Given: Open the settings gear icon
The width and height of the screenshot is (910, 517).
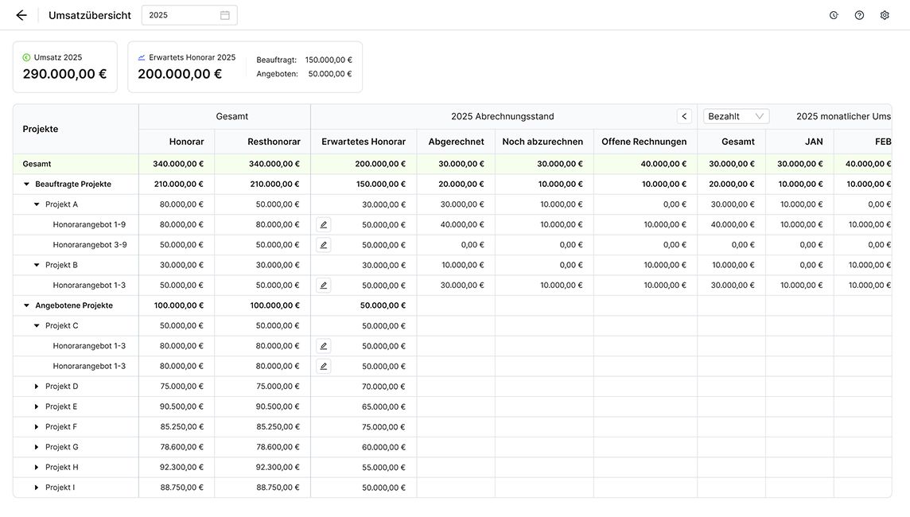Looking at the screenshot, I should click(885, 15).
